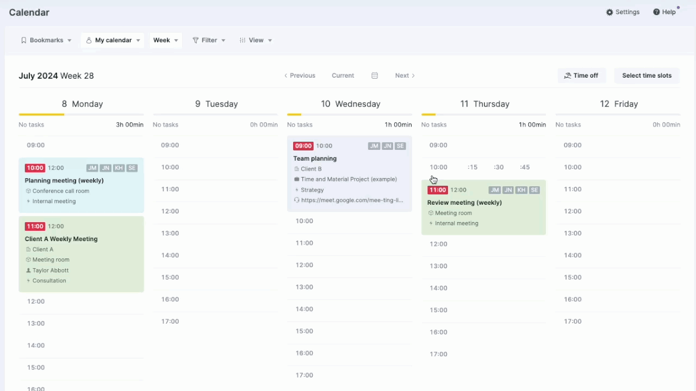Open the Google Meet link in Team planning

pyautogui.click(x=352, y=200)
